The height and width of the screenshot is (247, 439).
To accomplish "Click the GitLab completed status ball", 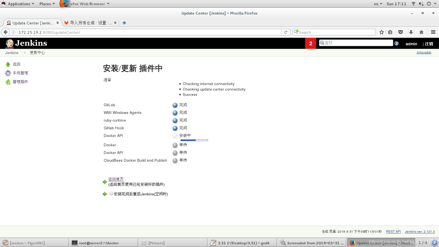I will 175,105.
